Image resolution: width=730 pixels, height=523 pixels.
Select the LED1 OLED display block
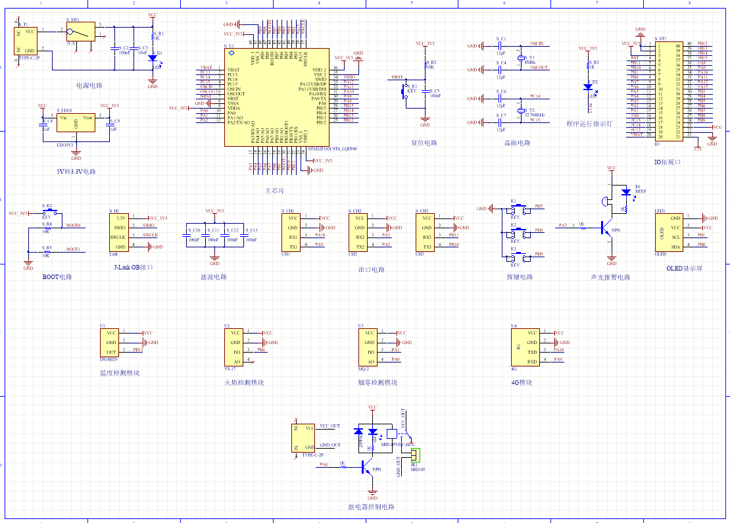pyautogui.click(x=669, y=232)
